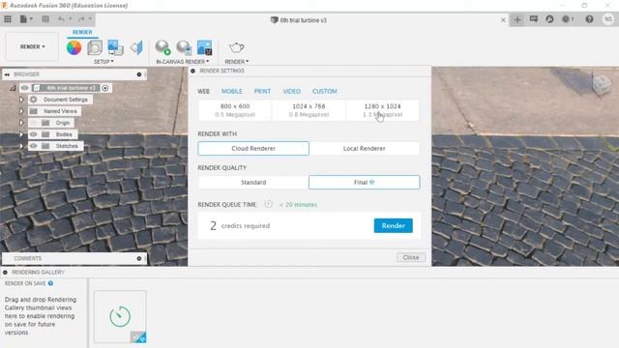The image size is (619, 348).
Task: Expand Document Settings tree node
Action: tap(21, 100)
